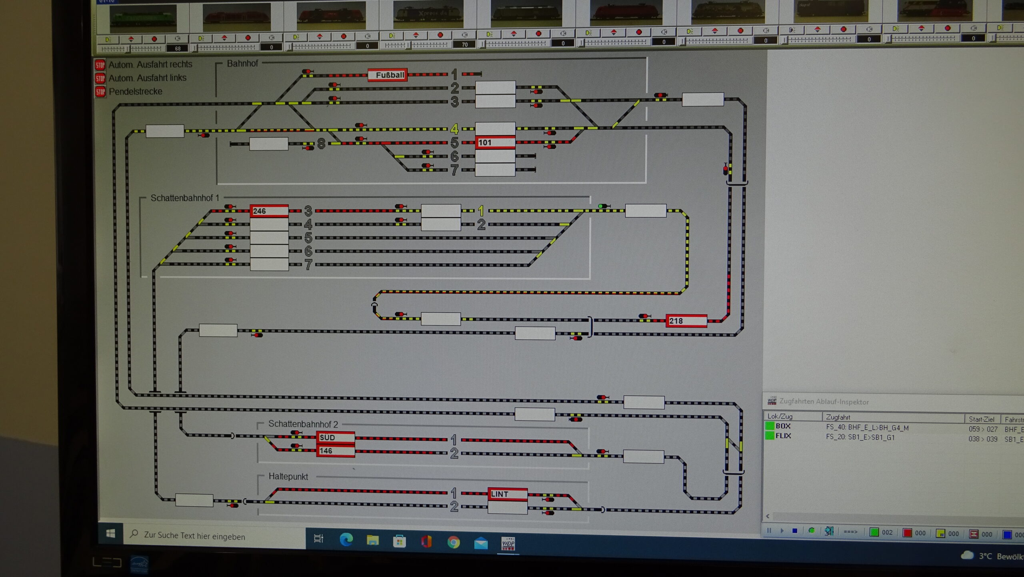Open File Explorer from the taskbar
1024x577 pixels.
[373, 541]
